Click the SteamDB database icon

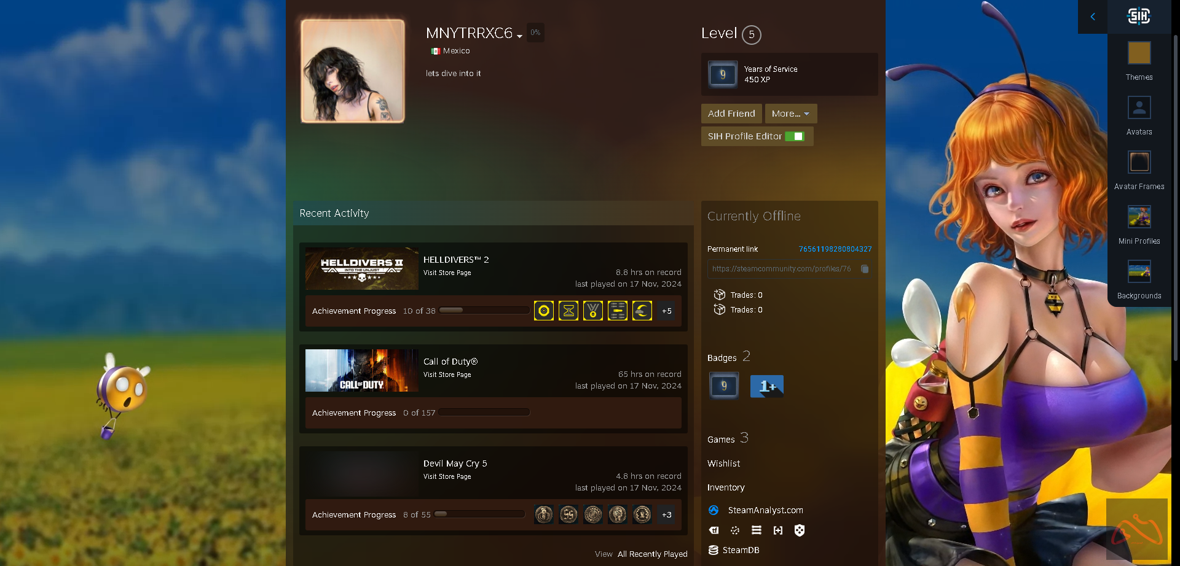[714, 550]
